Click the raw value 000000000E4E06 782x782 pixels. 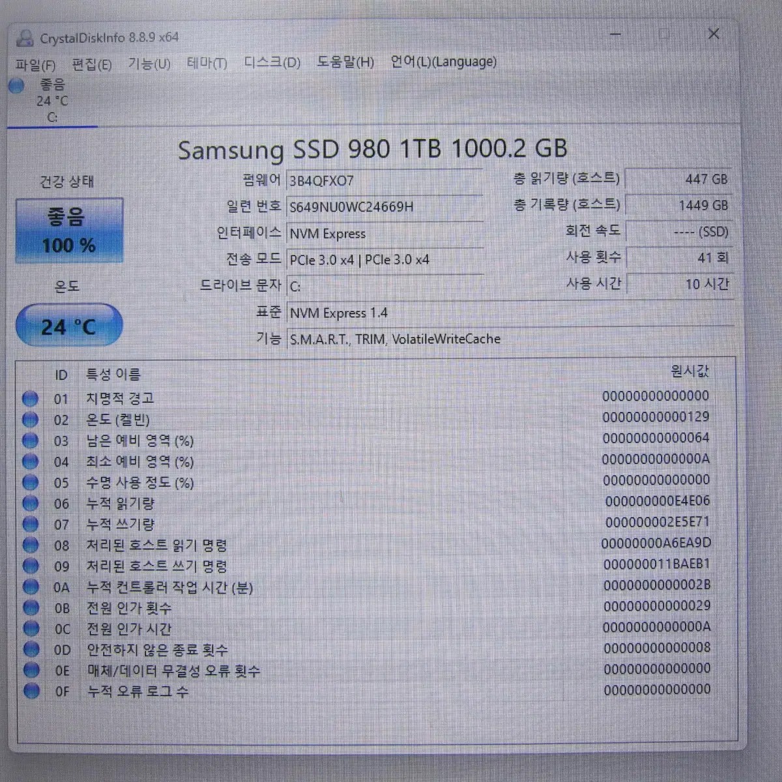point(658,501)
